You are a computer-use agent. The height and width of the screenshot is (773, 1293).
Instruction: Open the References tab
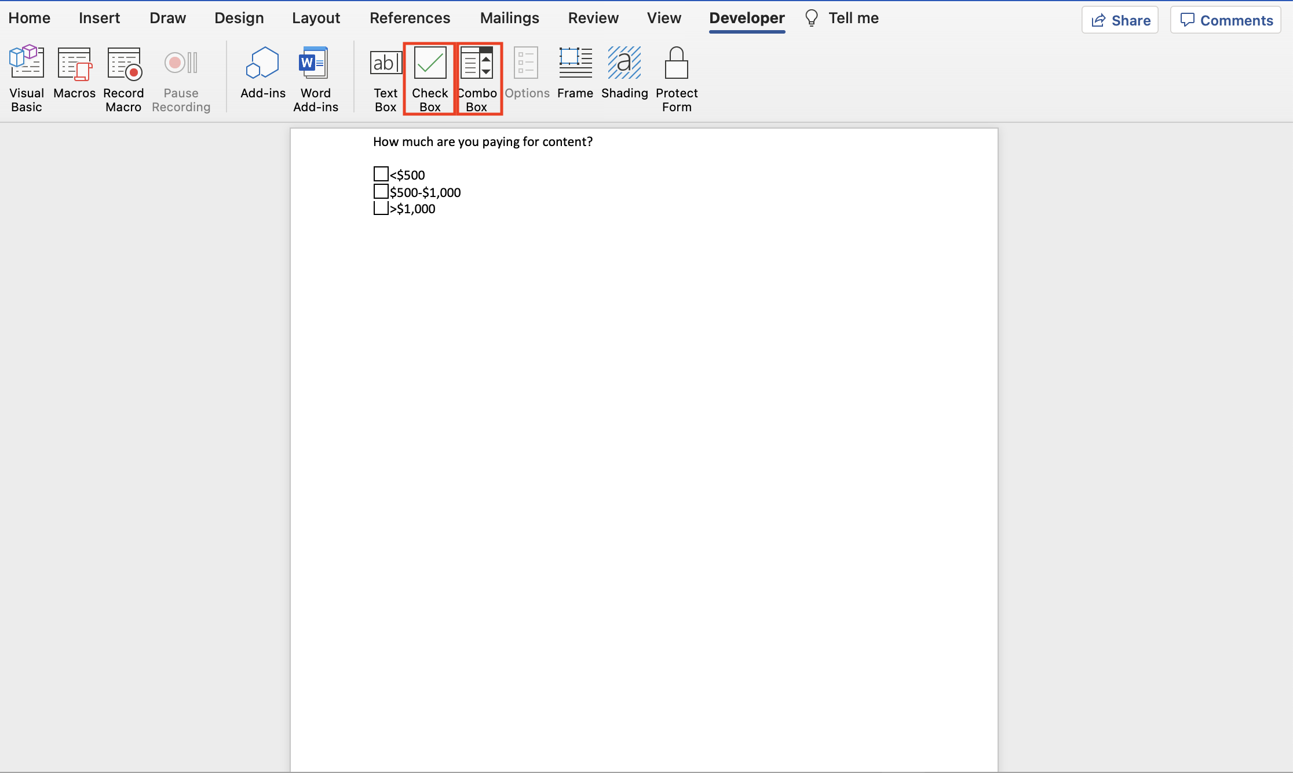click(410, 18)
